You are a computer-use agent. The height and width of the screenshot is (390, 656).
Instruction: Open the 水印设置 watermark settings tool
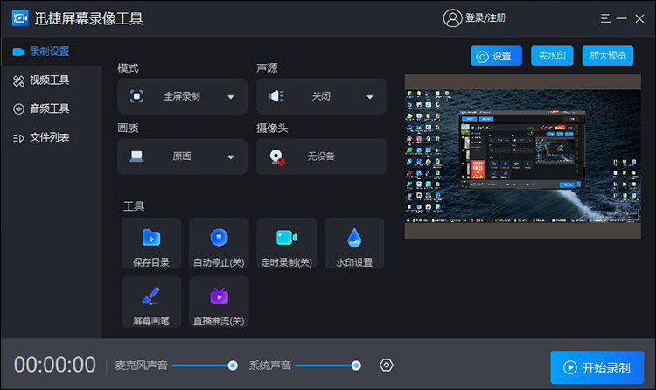tap(354, 243)
